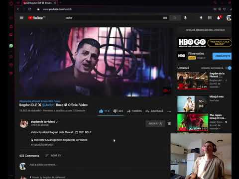Open the 'Mixul meu' playlist thumbnail
Viewport: 239px width, 179px height.
(193, 104)
